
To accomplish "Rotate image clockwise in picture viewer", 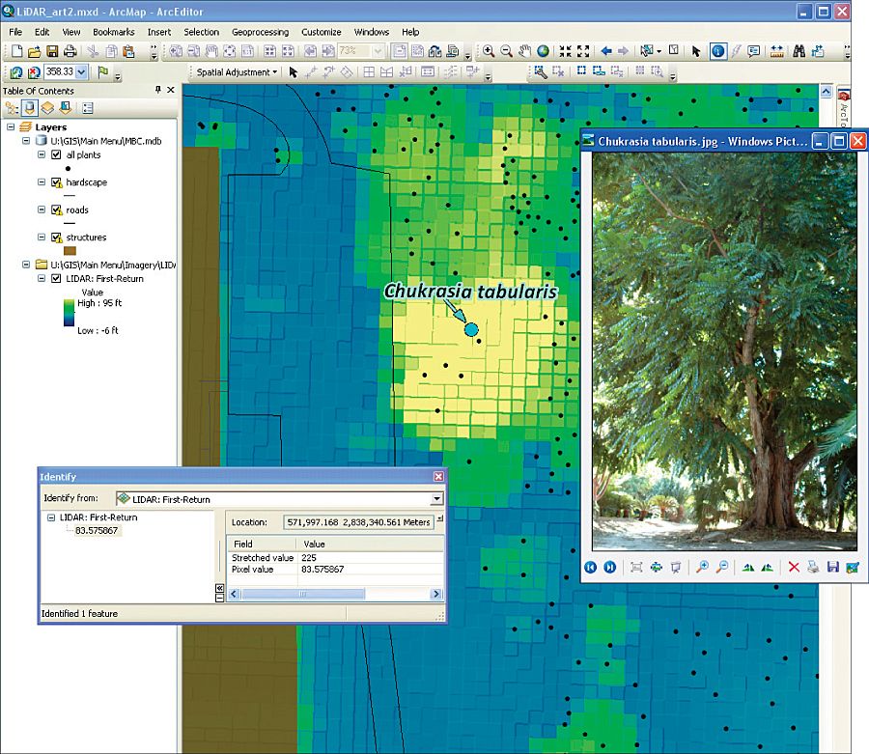I will pyautogui.click(x=747, y=567).
